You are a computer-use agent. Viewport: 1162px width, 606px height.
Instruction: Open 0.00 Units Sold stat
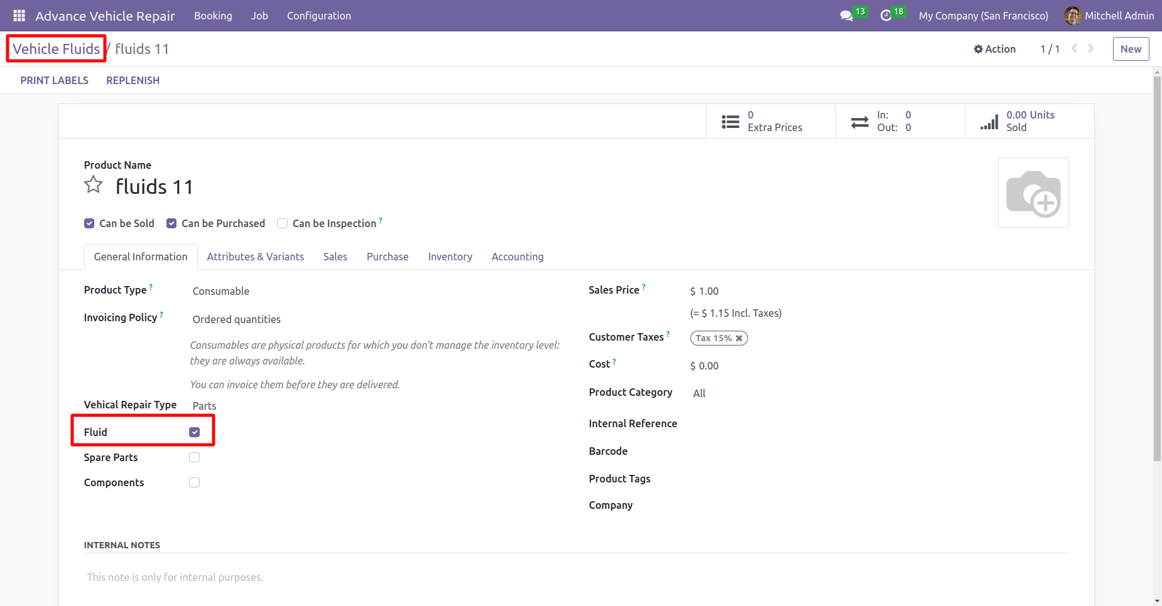1029,121
